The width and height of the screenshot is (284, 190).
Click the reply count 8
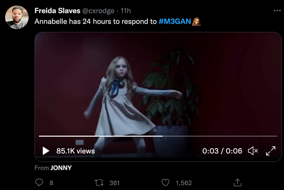click(x=51, y=183)
